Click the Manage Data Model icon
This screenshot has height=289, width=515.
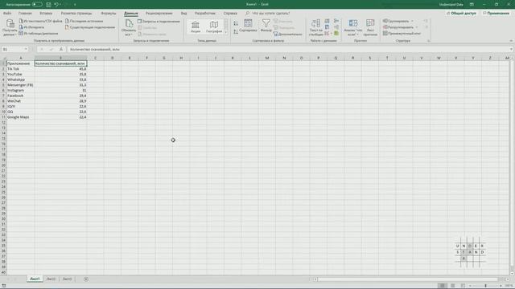tap(336, 34)
